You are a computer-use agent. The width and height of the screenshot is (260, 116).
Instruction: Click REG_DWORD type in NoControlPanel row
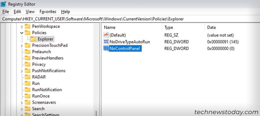(x=176, y=49)
